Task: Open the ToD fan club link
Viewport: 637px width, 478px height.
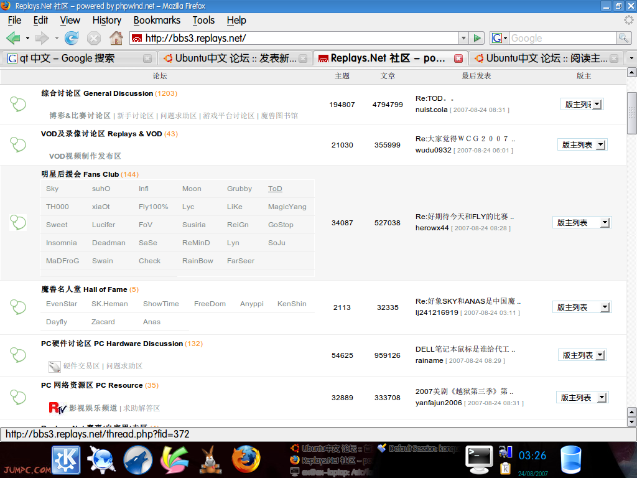Action: [275, 189]
